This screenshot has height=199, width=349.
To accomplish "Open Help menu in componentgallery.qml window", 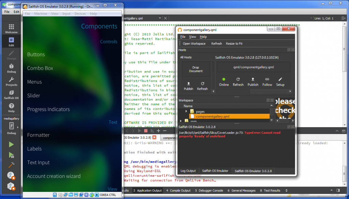I will tap(203, 37).
